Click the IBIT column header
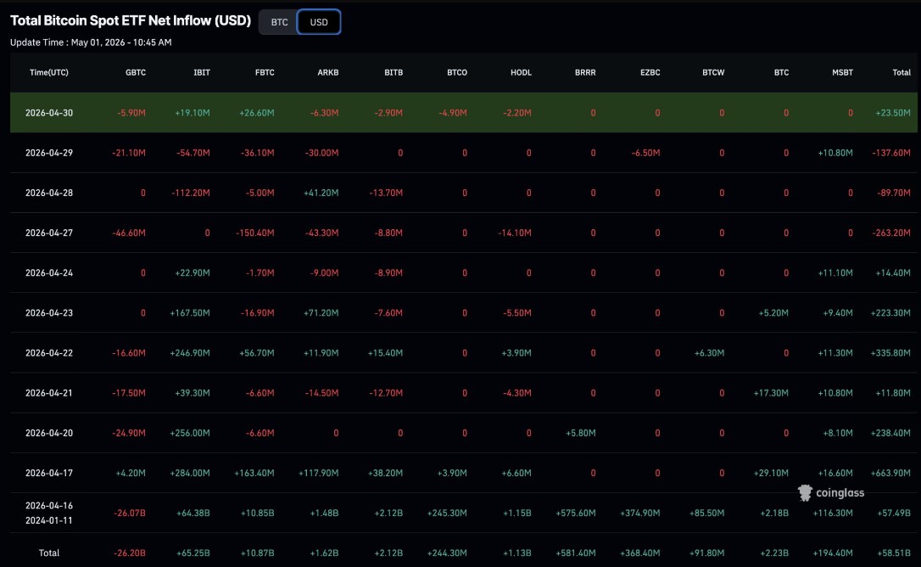This screenshot has width=921, height=567. (x=202, y=72)
